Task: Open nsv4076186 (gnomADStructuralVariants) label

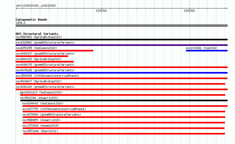Action: click(x=45, y=70)
